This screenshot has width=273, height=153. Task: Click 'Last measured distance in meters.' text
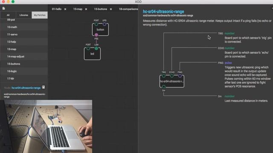pyautogui.click(x=246, y=101)
